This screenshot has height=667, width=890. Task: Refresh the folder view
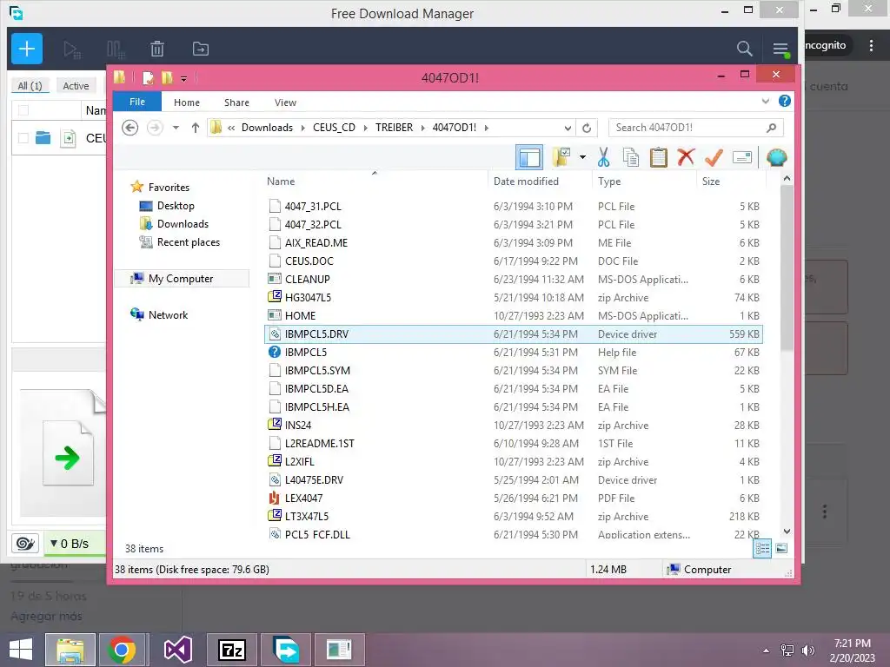tap(587, 128)
